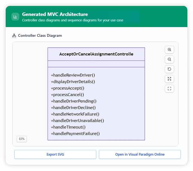Open in Visual Paradigm Online

(140, 154)
